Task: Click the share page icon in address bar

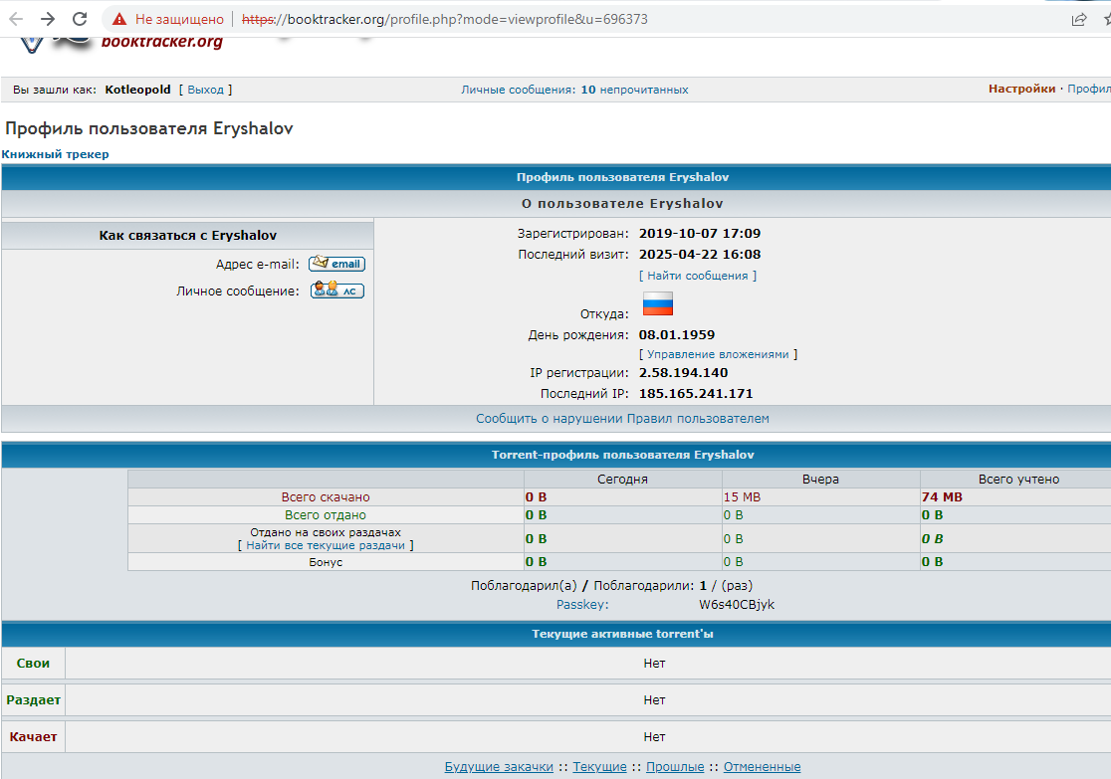Action: 1078,19
